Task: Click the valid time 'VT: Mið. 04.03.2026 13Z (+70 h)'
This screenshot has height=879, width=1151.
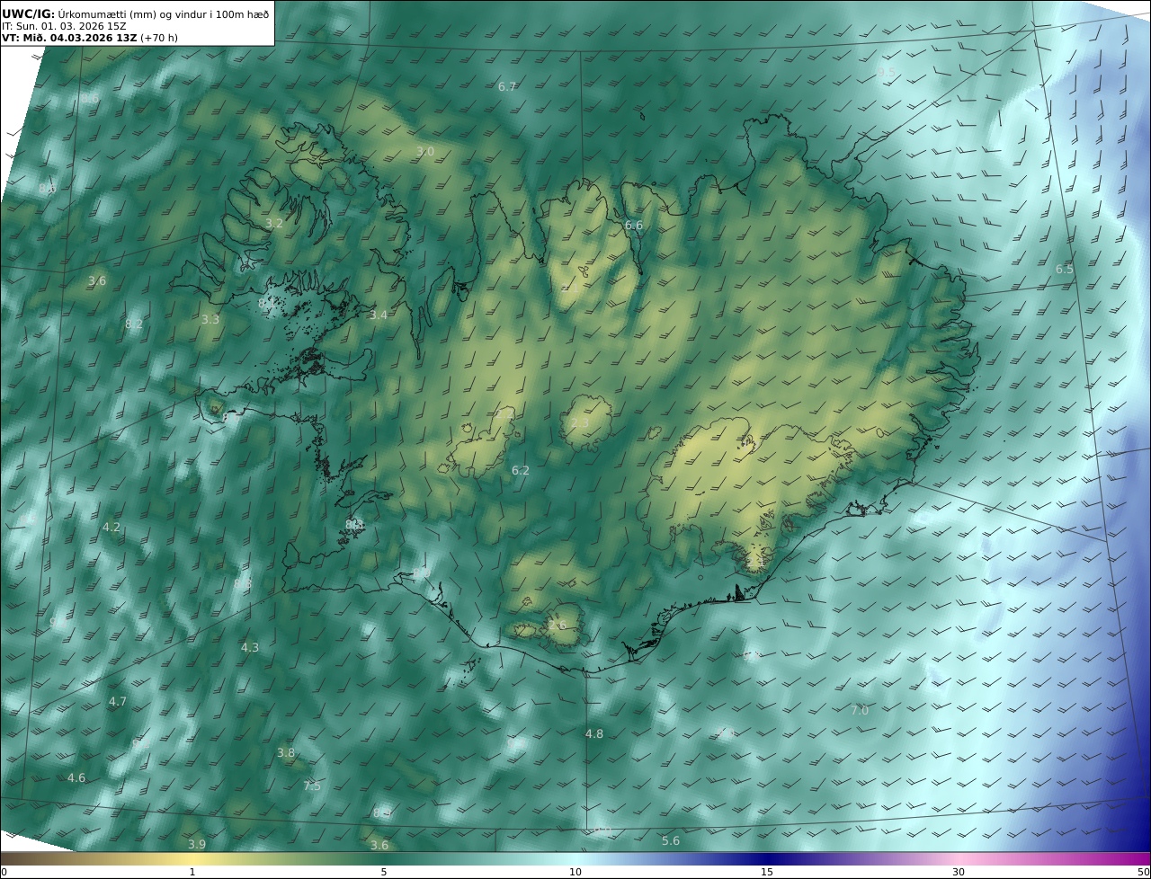Action: click(90, 38)
